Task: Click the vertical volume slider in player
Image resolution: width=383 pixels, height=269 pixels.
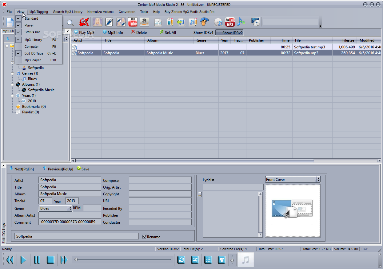Action: pyautogui.click(x=232, y=260)
